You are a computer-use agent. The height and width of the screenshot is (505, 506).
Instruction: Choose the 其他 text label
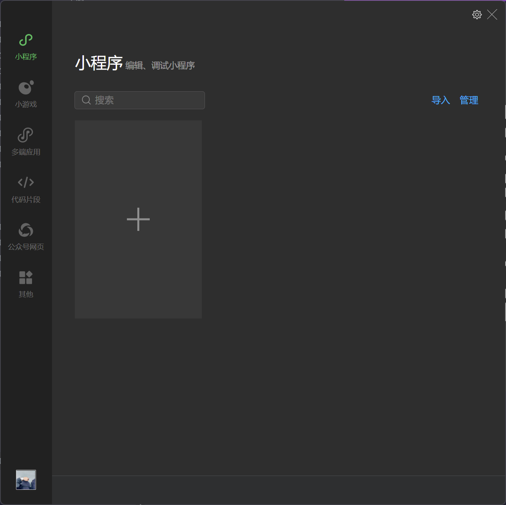click(26, 295)
